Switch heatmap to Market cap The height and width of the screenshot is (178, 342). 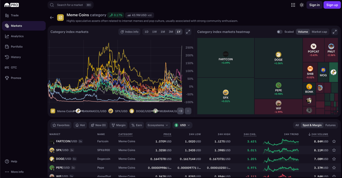[x=319, y=32]
